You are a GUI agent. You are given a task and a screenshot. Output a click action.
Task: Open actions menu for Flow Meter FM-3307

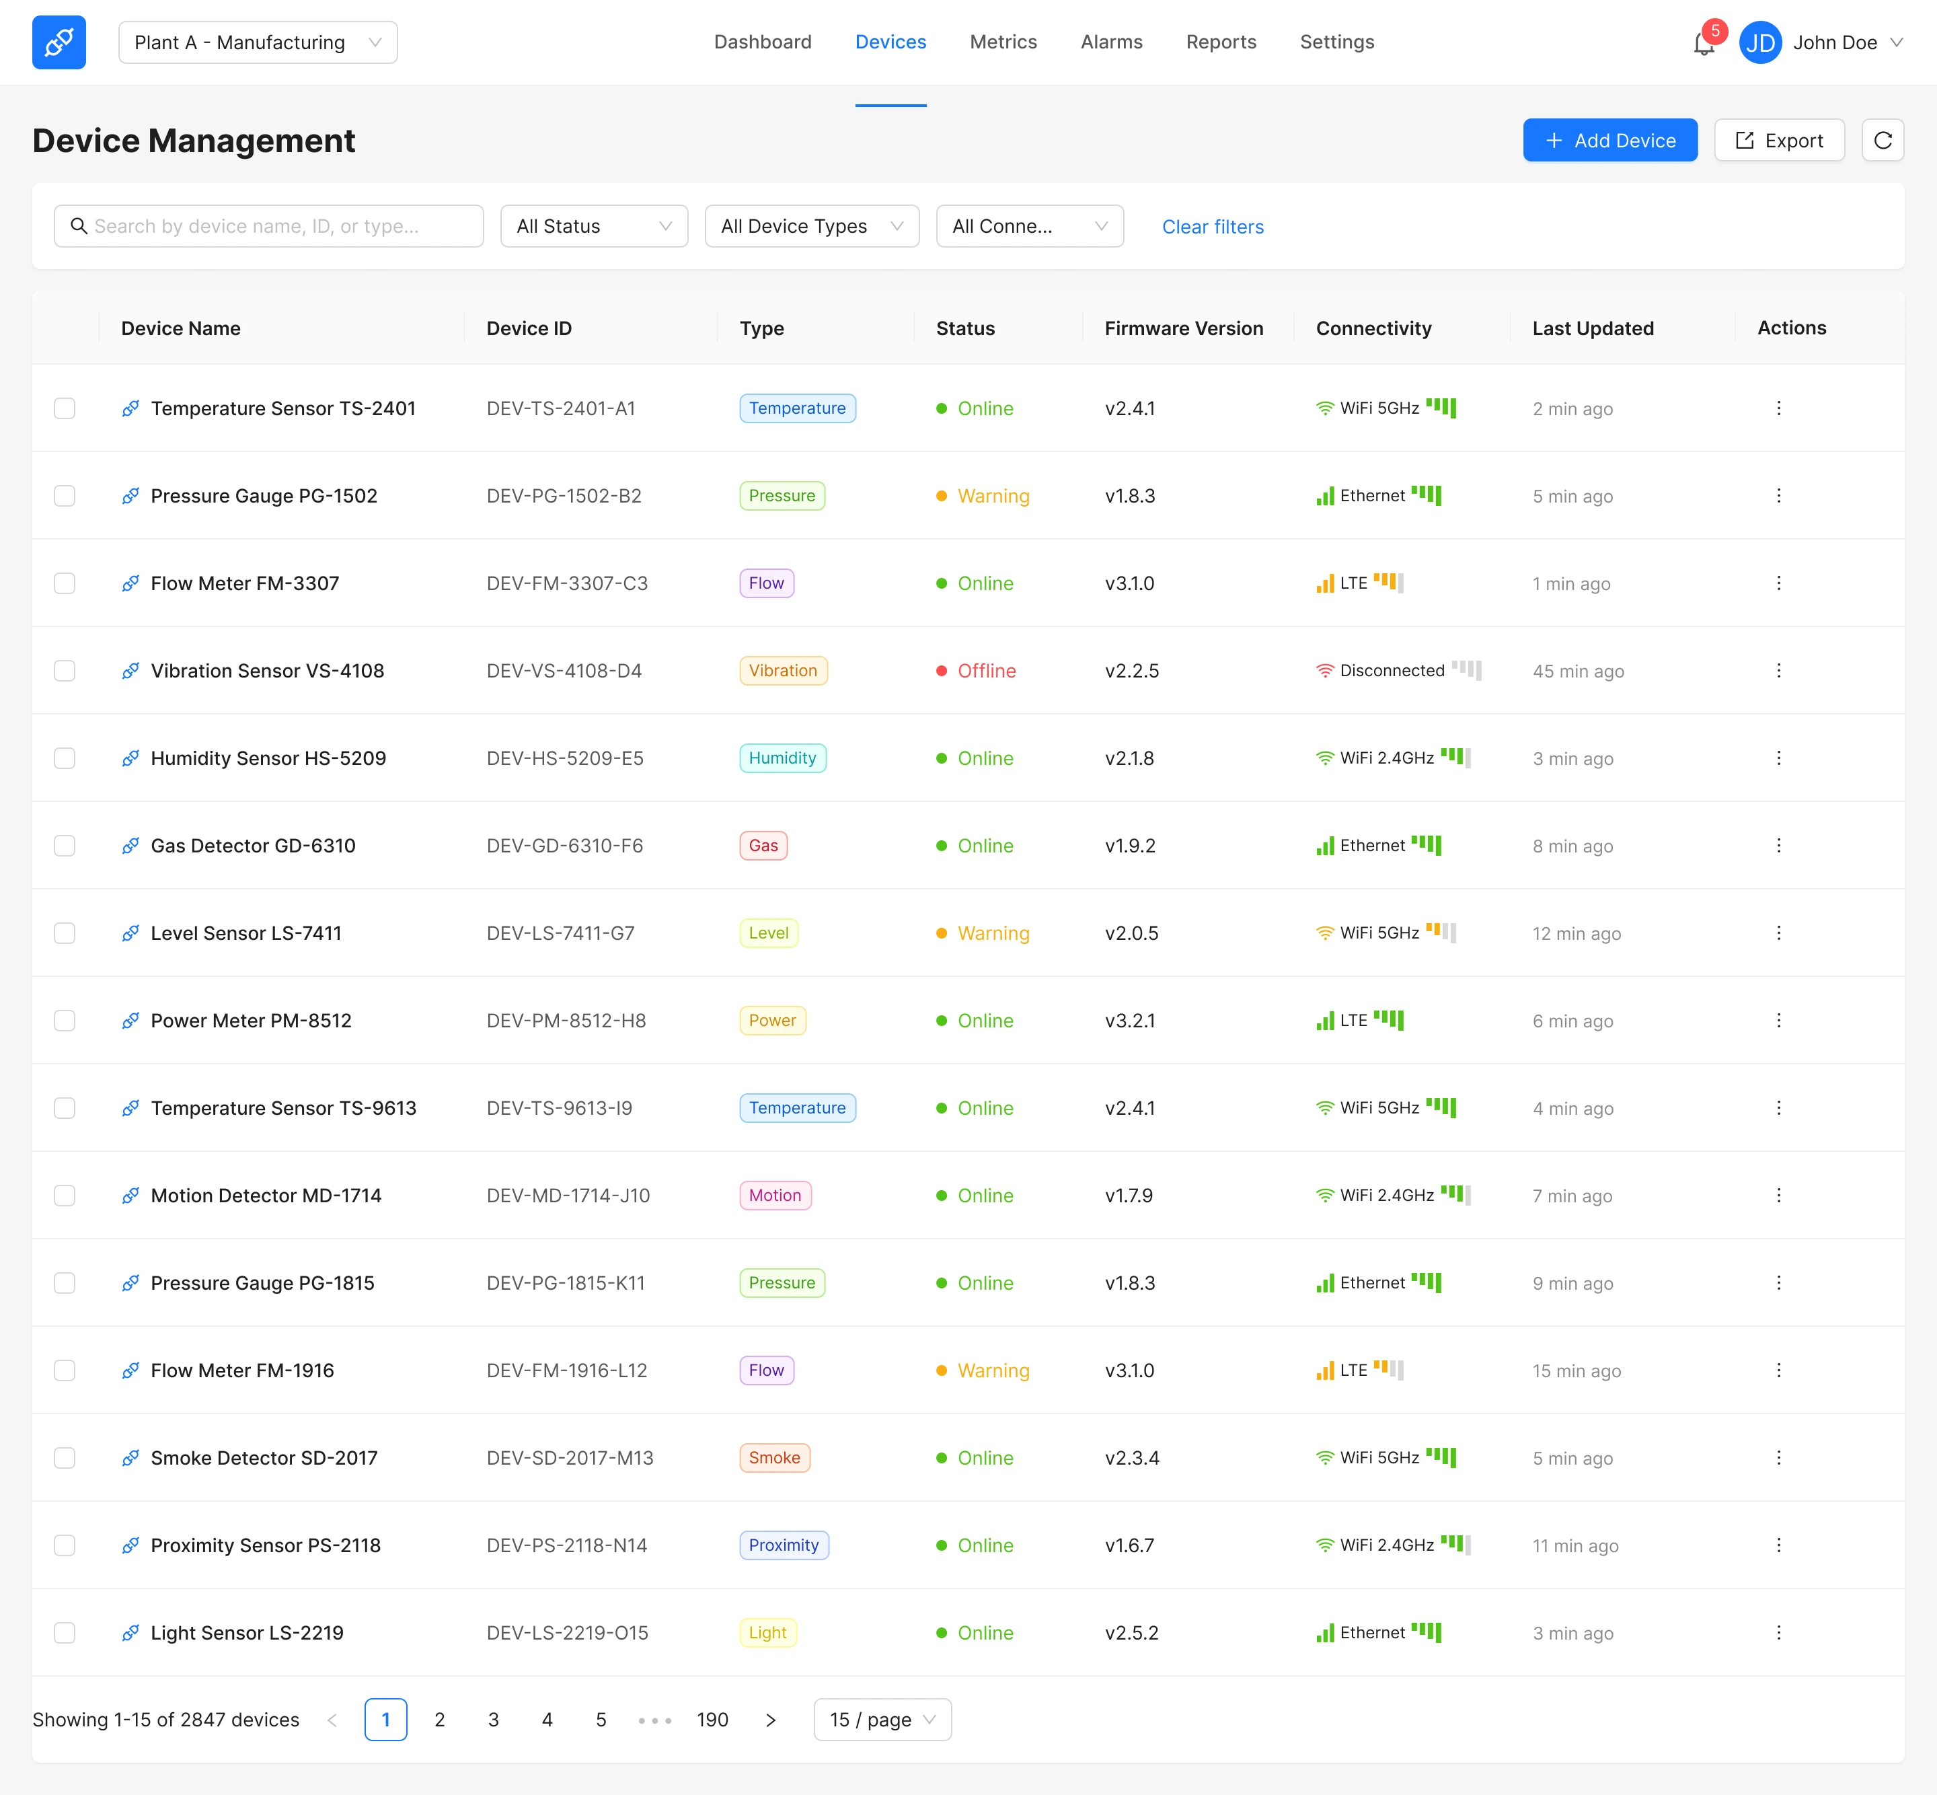pos(1778,584)
